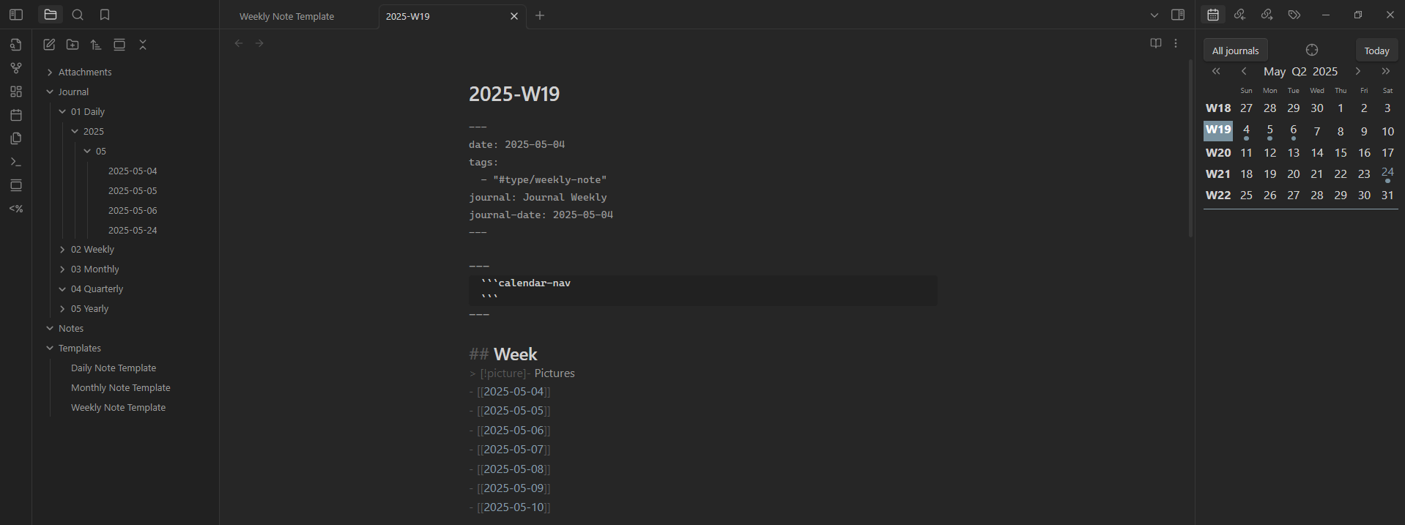
Task: Switch note to reading view
Action: [x=1156, y=43]
